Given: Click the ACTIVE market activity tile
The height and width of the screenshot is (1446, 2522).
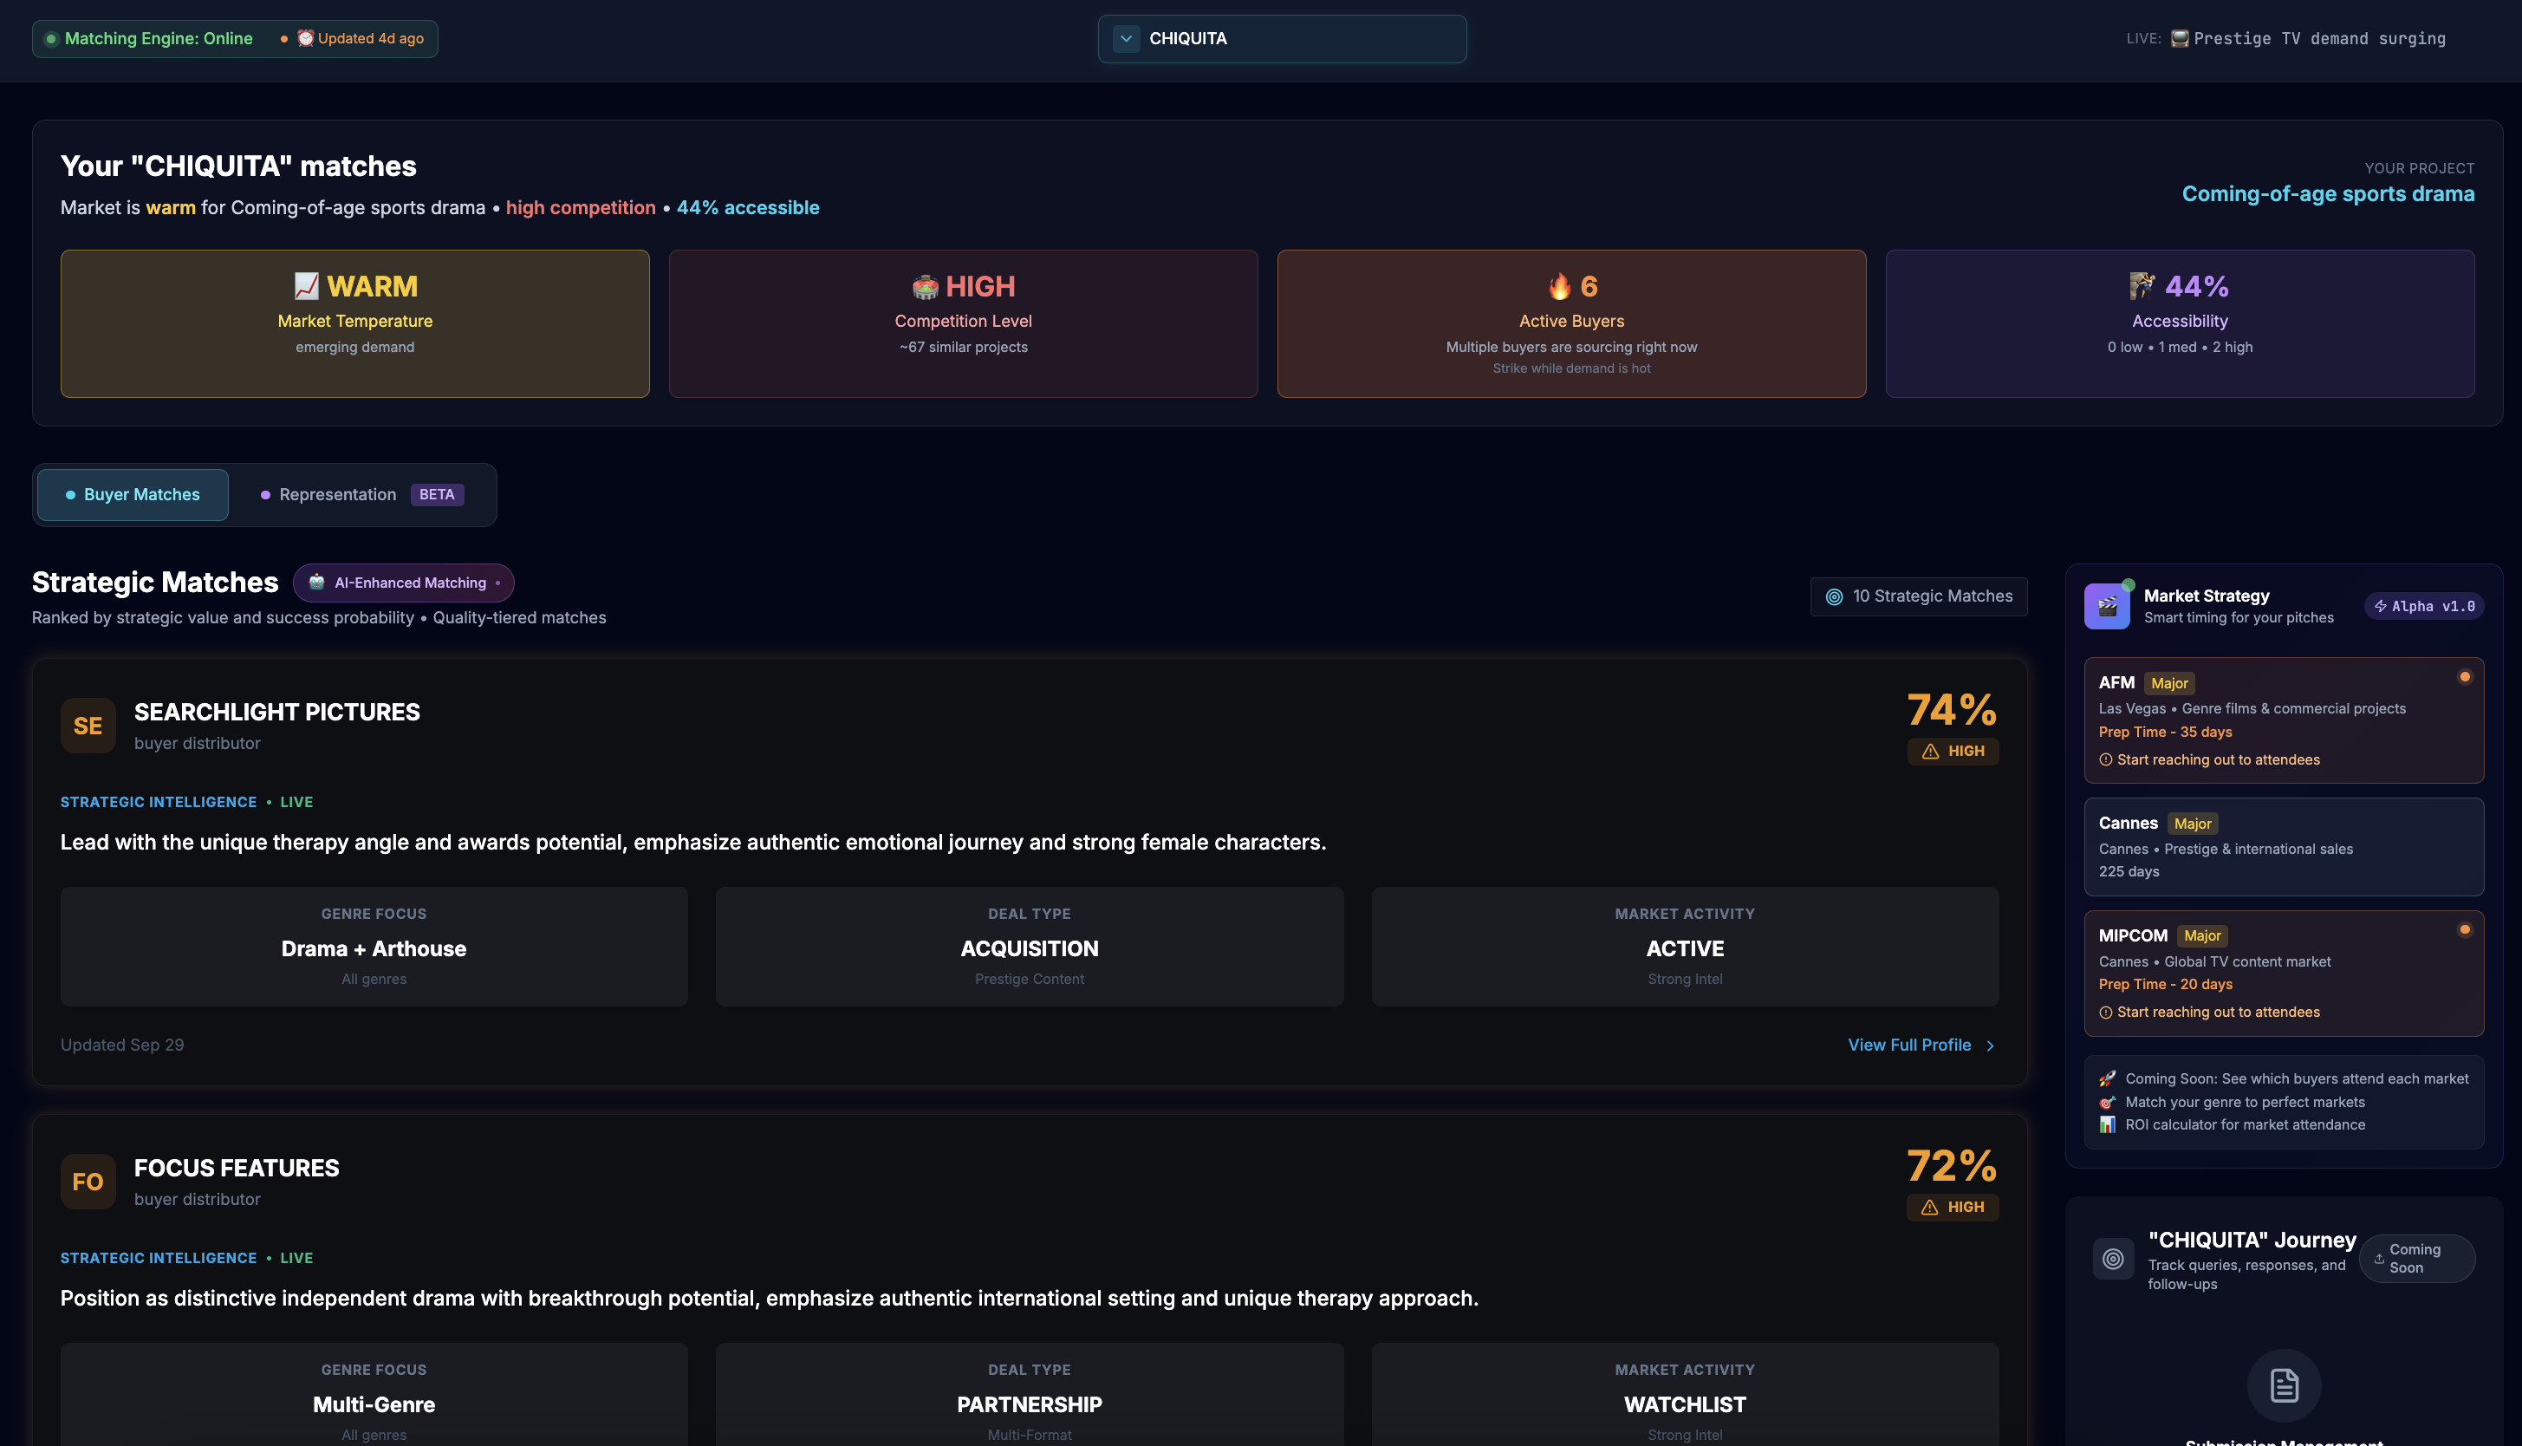Looking at the screenshot, I should tap(1684, 948).
